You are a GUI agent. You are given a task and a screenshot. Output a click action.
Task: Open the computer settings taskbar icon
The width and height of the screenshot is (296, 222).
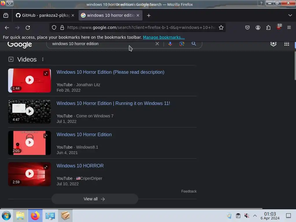point(50,216)
